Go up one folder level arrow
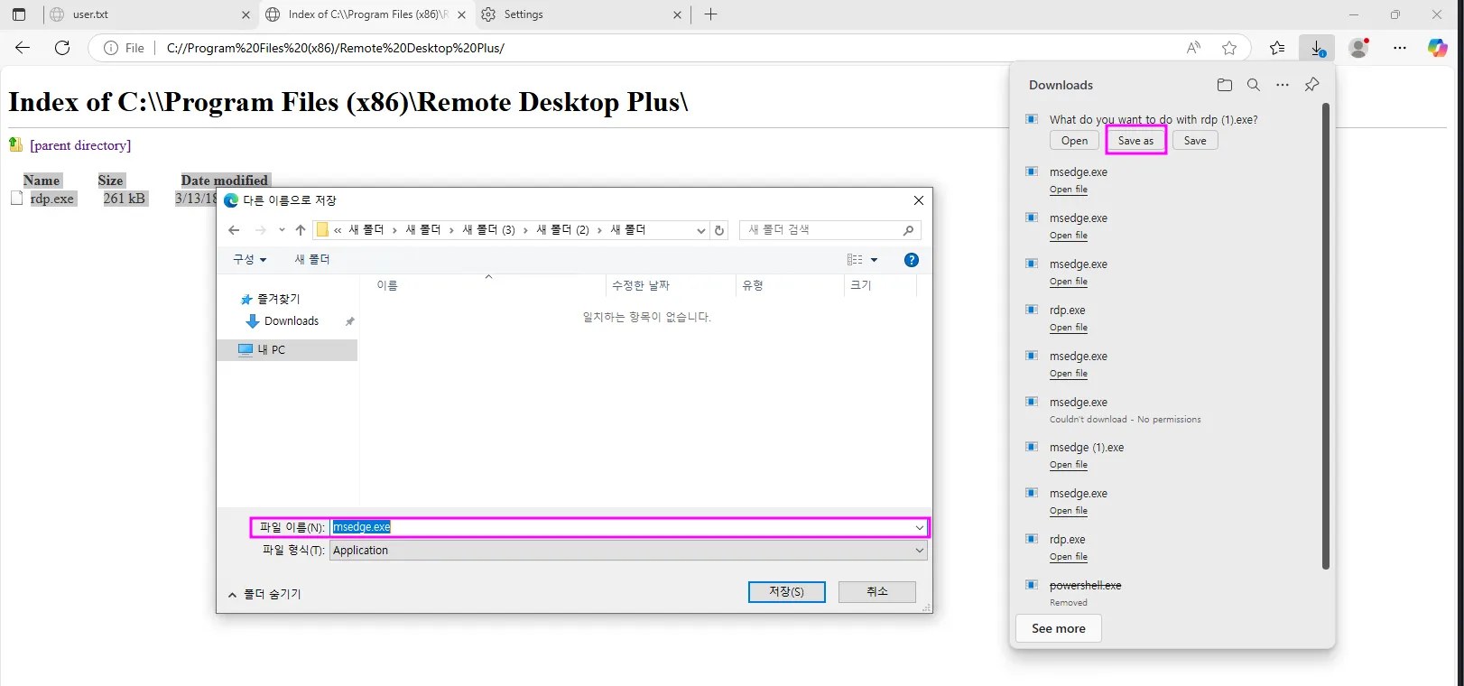The image size is (1464, 686). point(301,230)
